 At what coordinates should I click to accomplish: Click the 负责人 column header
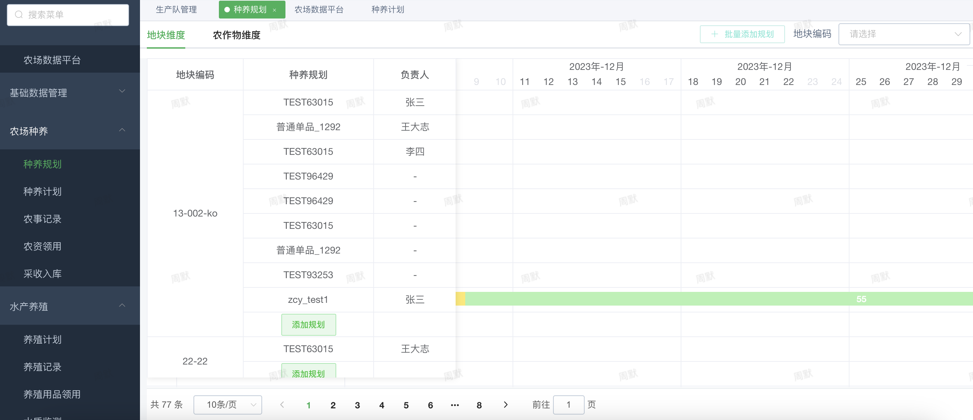tap(415, 75)
